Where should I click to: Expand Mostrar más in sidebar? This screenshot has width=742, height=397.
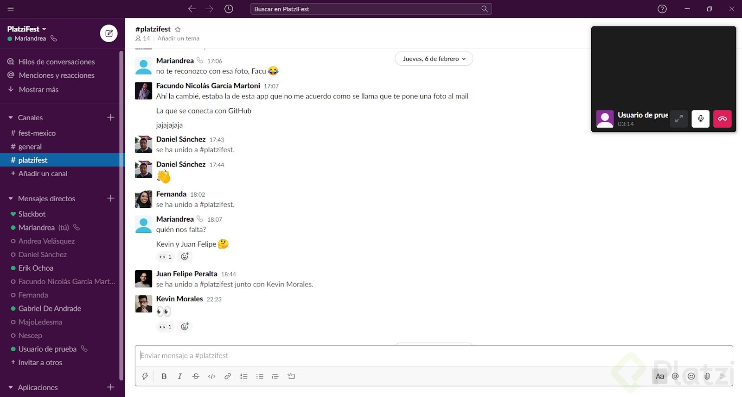coord(38,89)
